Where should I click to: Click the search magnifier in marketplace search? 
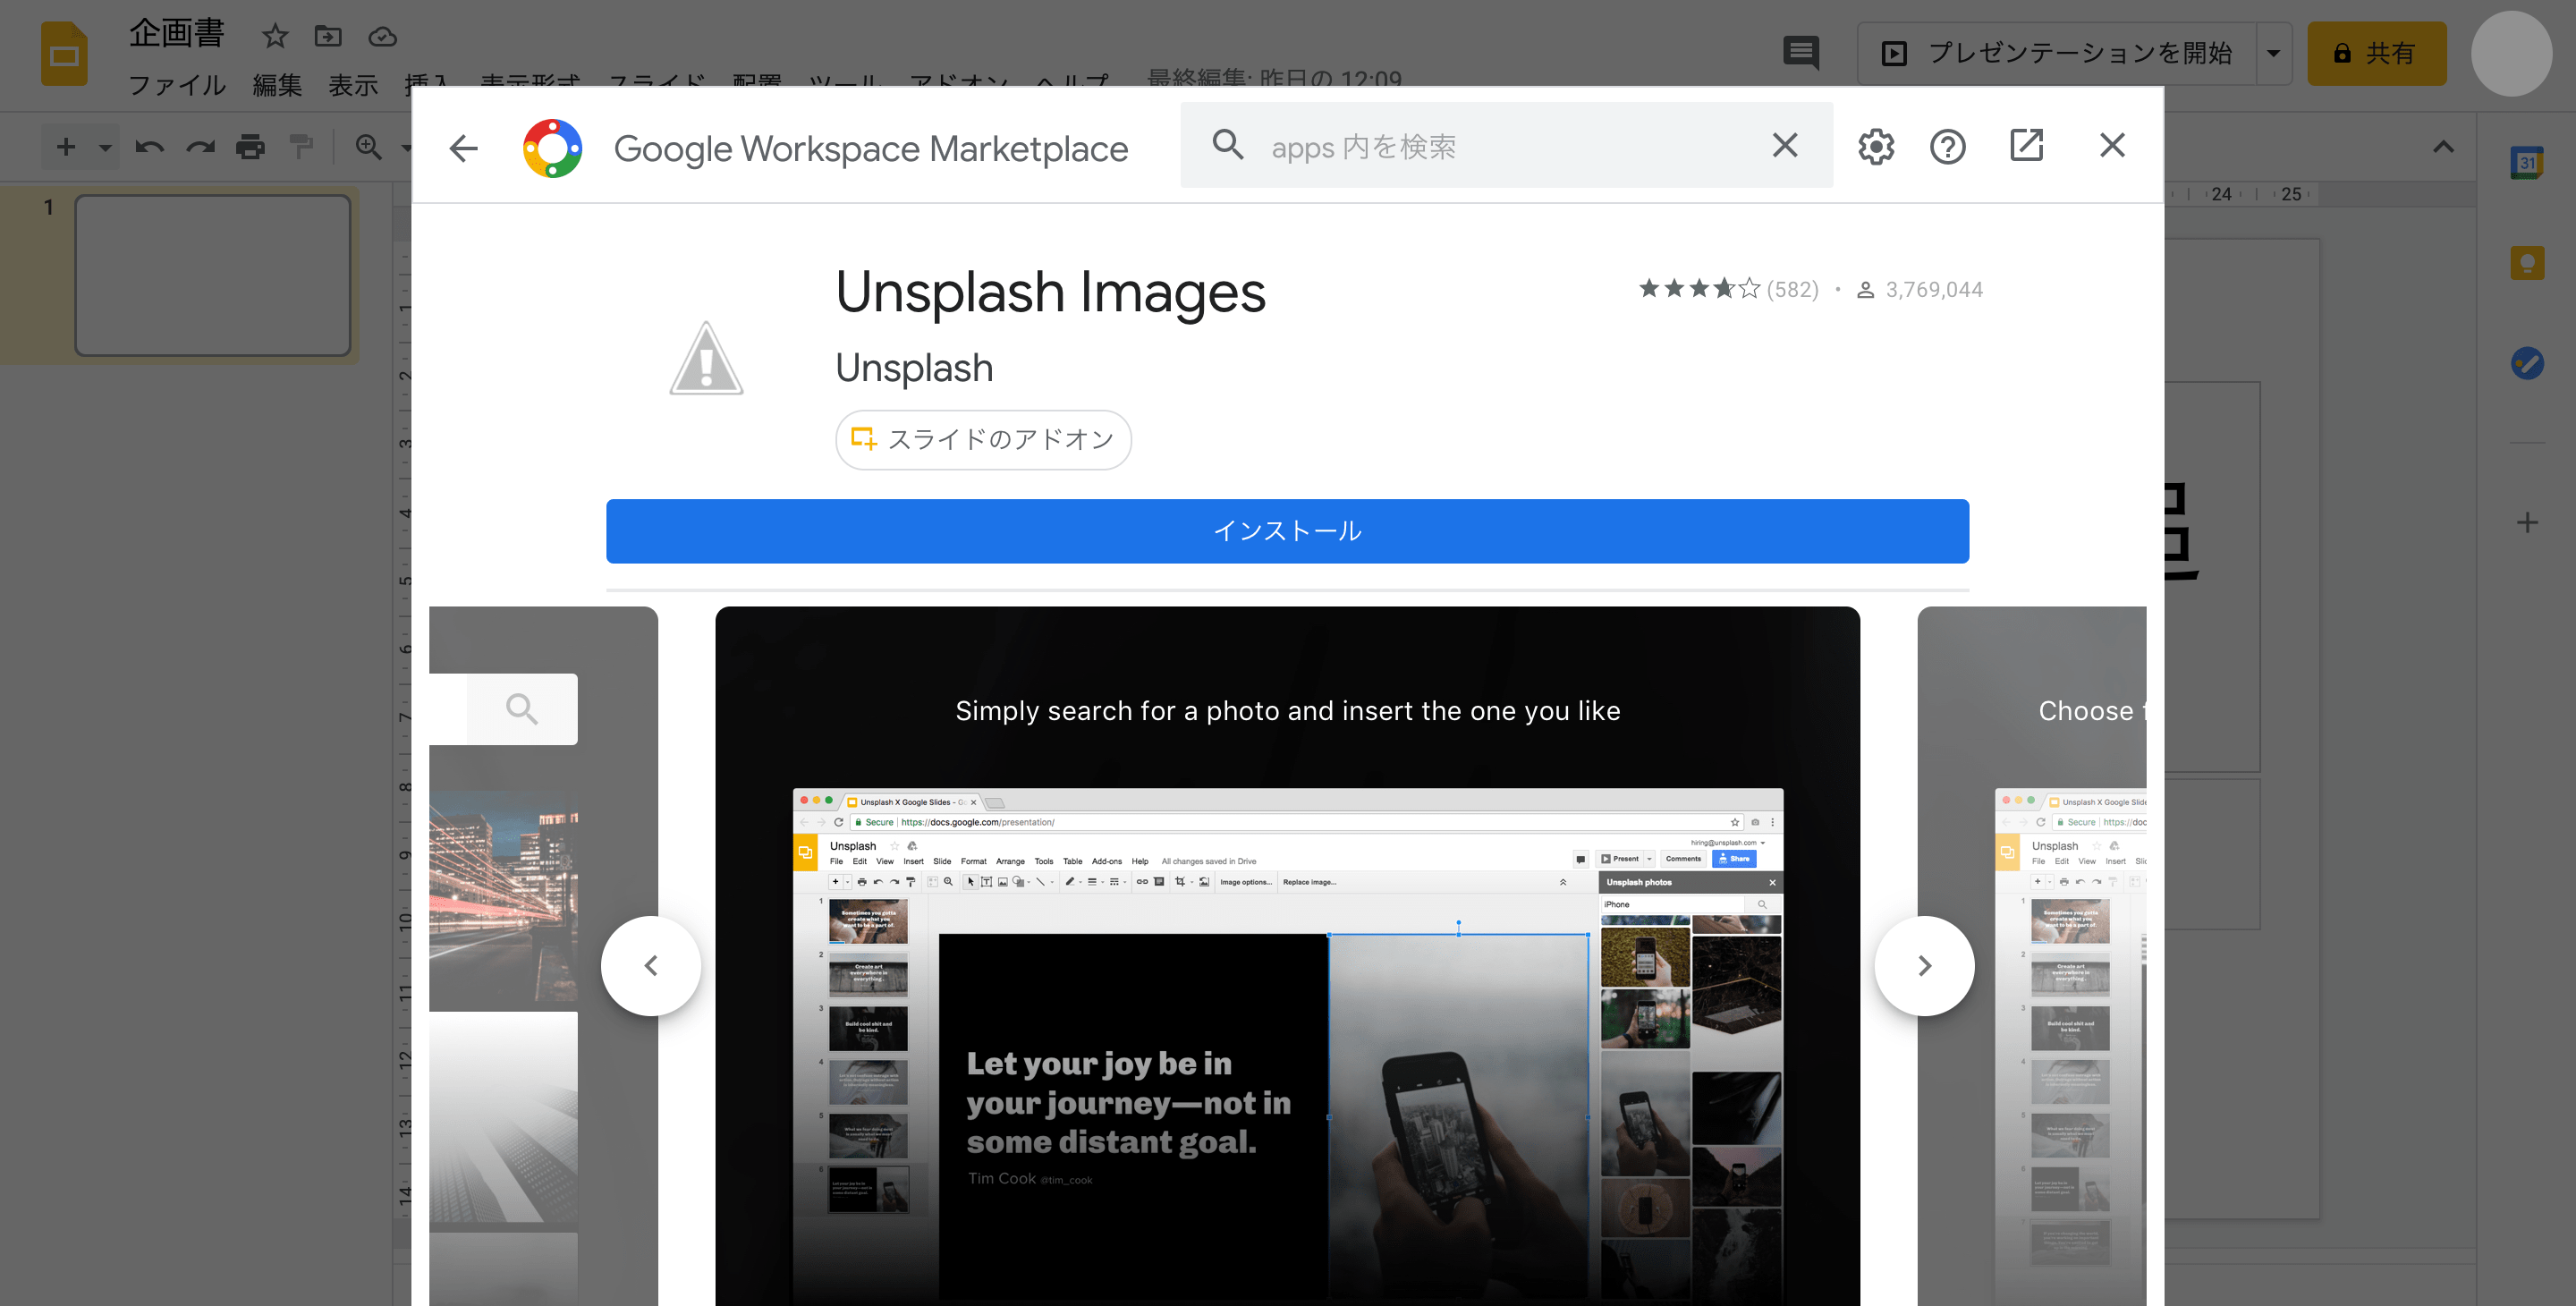[x=1228, y=146]
